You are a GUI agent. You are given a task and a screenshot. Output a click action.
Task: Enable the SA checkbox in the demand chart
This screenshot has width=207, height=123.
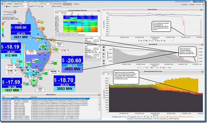click(x=144, y=68)
